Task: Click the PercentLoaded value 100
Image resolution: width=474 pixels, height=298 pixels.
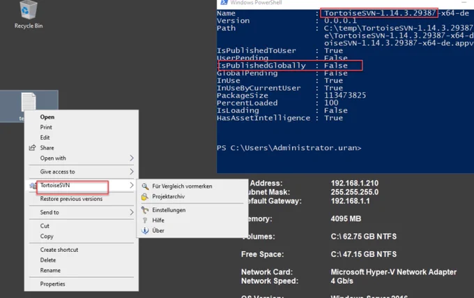Action: (331, 103)
